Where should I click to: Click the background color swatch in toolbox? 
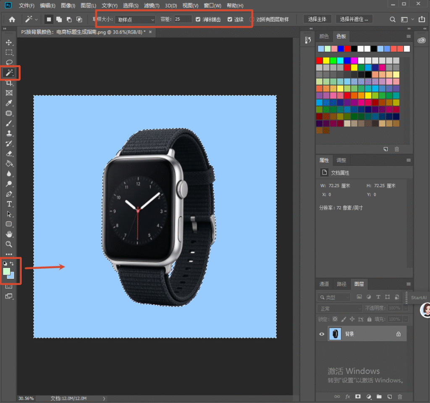(x=11, y=276)
